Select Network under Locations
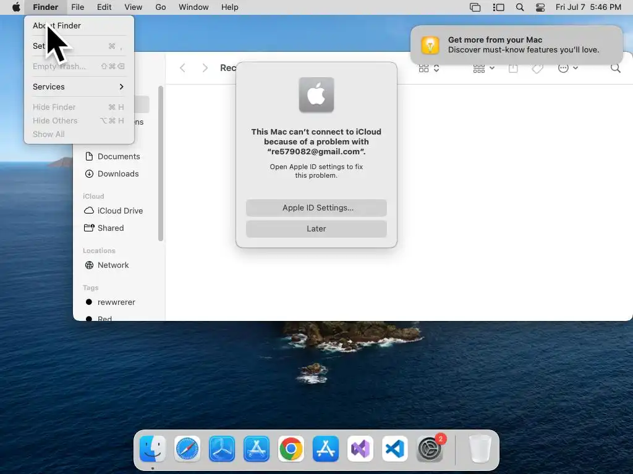This screenshot has width=633, height=474. [x=113, y=265]
